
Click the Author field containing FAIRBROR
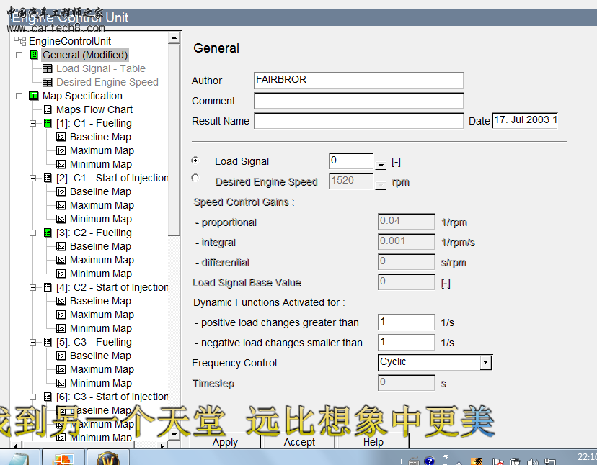point(358,80)
